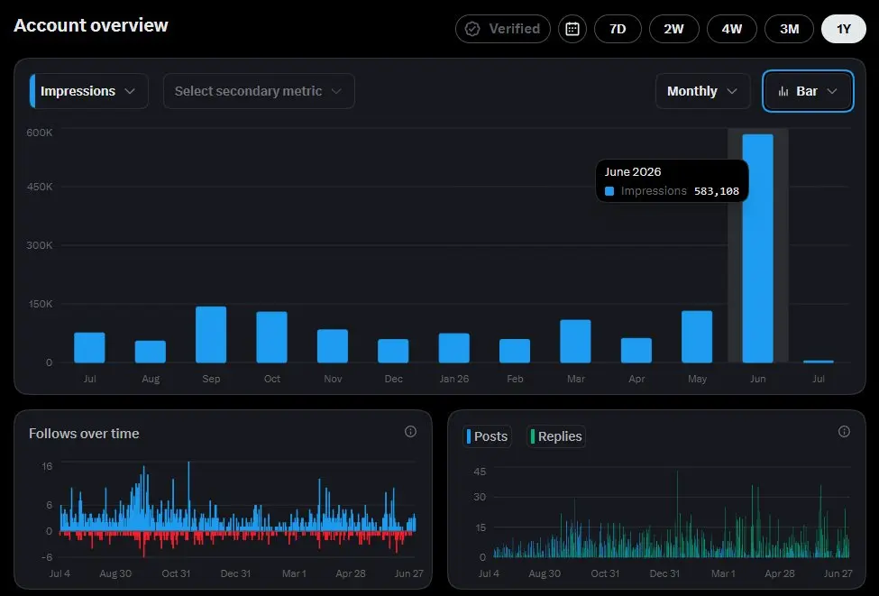Expand the Monthly interval dropdown

pos(702,91)
